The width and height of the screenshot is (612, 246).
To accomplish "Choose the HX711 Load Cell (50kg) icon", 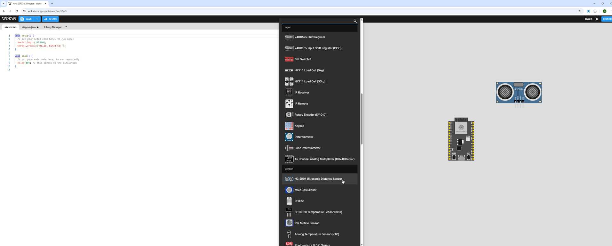I will coord(289,81).
